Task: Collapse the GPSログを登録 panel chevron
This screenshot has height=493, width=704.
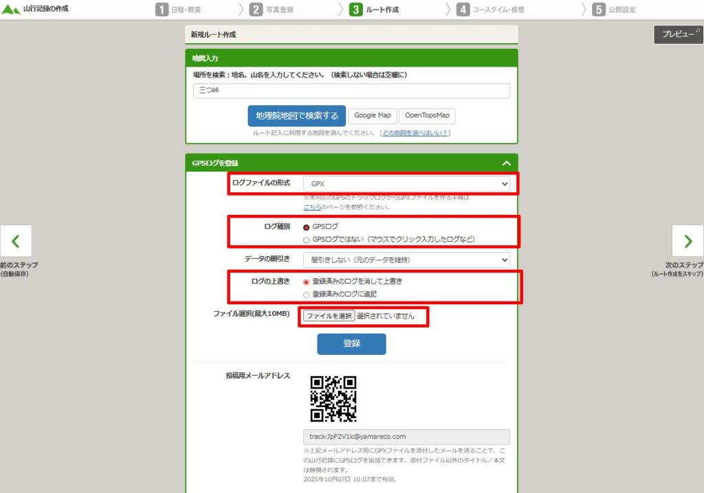Action: tap(506, 163)
